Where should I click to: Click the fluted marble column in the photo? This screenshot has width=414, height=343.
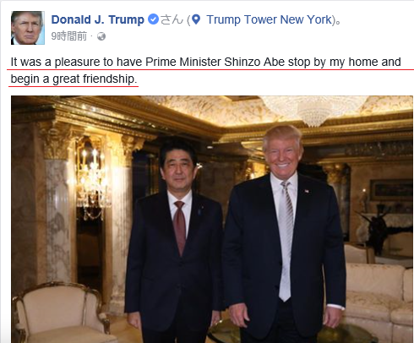coord(57,220)
